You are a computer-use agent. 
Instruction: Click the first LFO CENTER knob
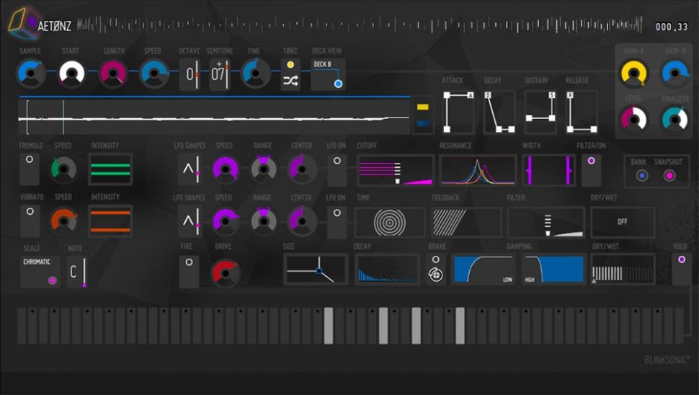pos(302,169)
